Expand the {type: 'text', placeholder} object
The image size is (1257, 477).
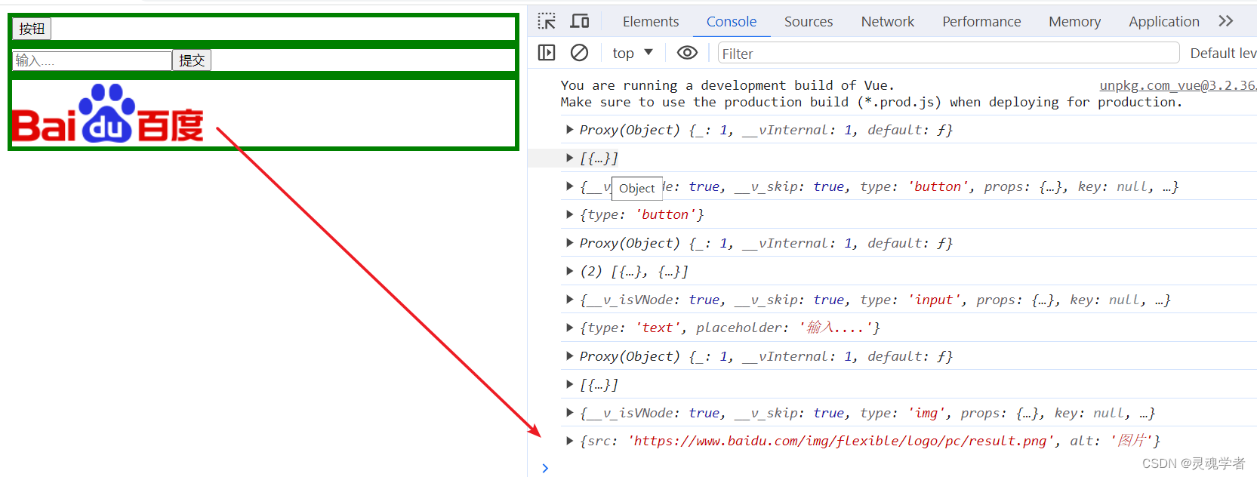pyautogui.click(x=570, y=328)
